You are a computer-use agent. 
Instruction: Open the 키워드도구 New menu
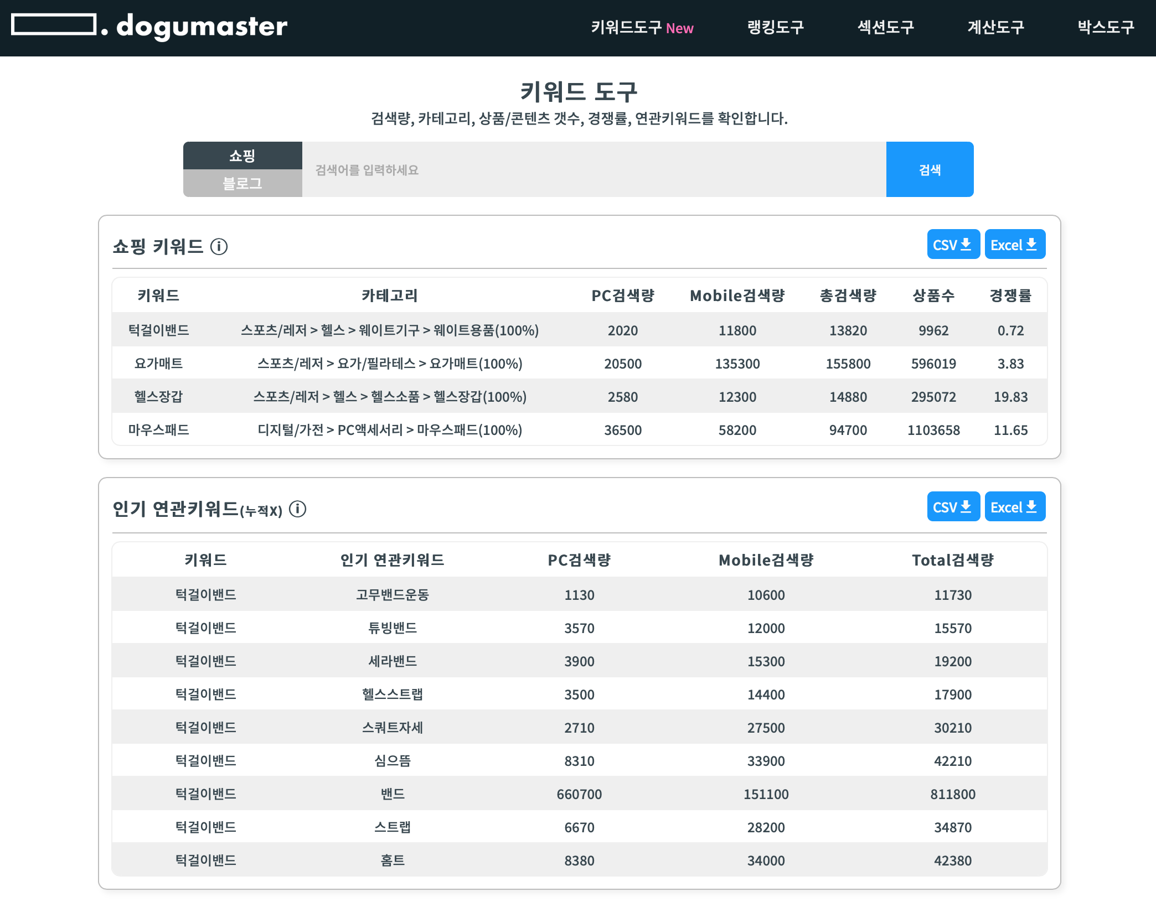click(x=642, y=27)
